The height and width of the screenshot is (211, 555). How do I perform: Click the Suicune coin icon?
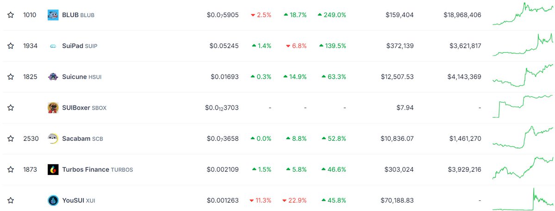[x=53, y=76]
